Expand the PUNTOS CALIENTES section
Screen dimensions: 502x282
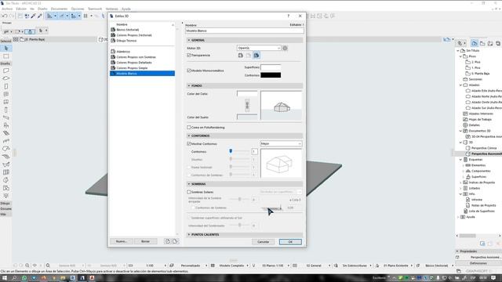(x=189, y=235)
